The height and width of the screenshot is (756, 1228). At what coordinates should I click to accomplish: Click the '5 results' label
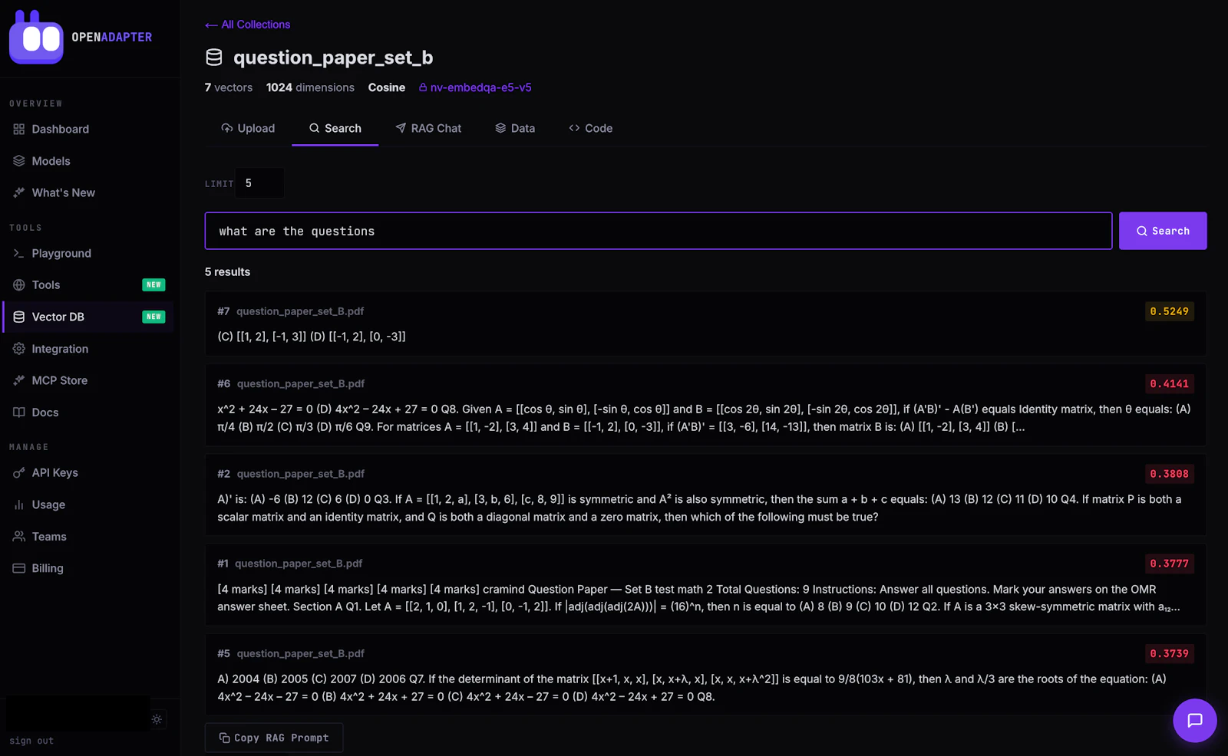pos(227,272)
